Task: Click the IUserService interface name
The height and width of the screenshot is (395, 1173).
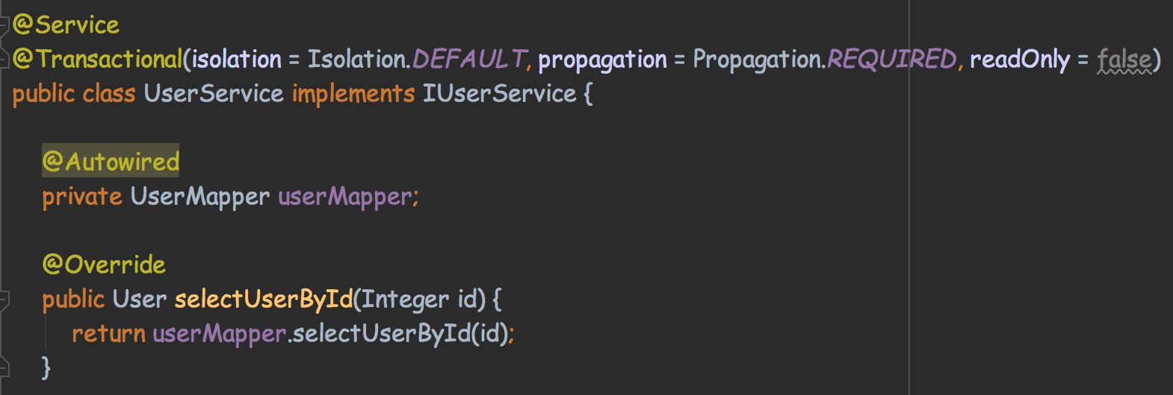Action: pyautogui.click(x=500, y=94)
